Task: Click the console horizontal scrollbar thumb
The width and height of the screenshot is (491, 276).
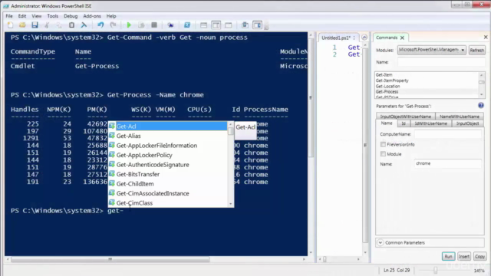Action: click(x=110, y=259)
